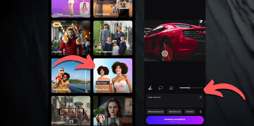Click the Generate immediately button

(175, 120)
